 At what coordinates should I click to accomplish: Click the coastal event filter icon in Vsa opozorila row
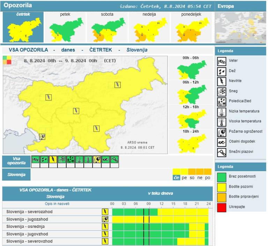coord(106,160)
